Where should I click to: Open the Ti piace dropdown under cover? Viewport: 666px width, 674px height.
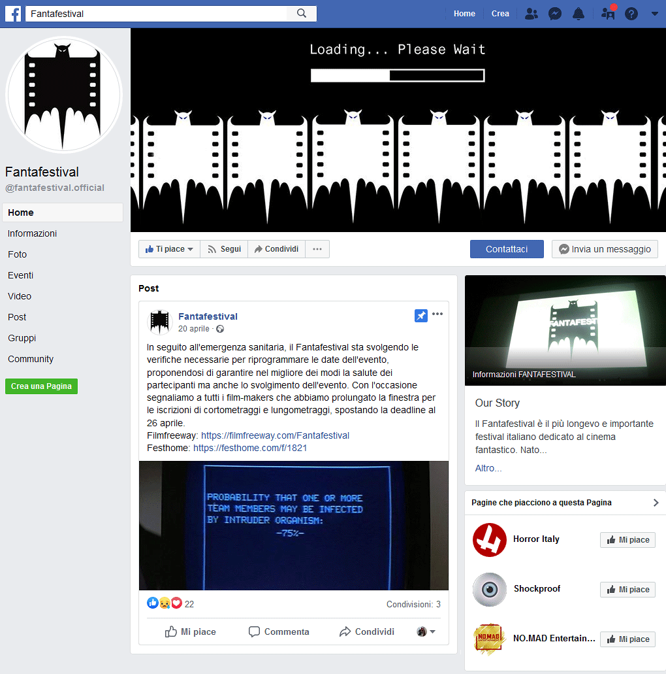pyautogui.click(x=169, y=249)
